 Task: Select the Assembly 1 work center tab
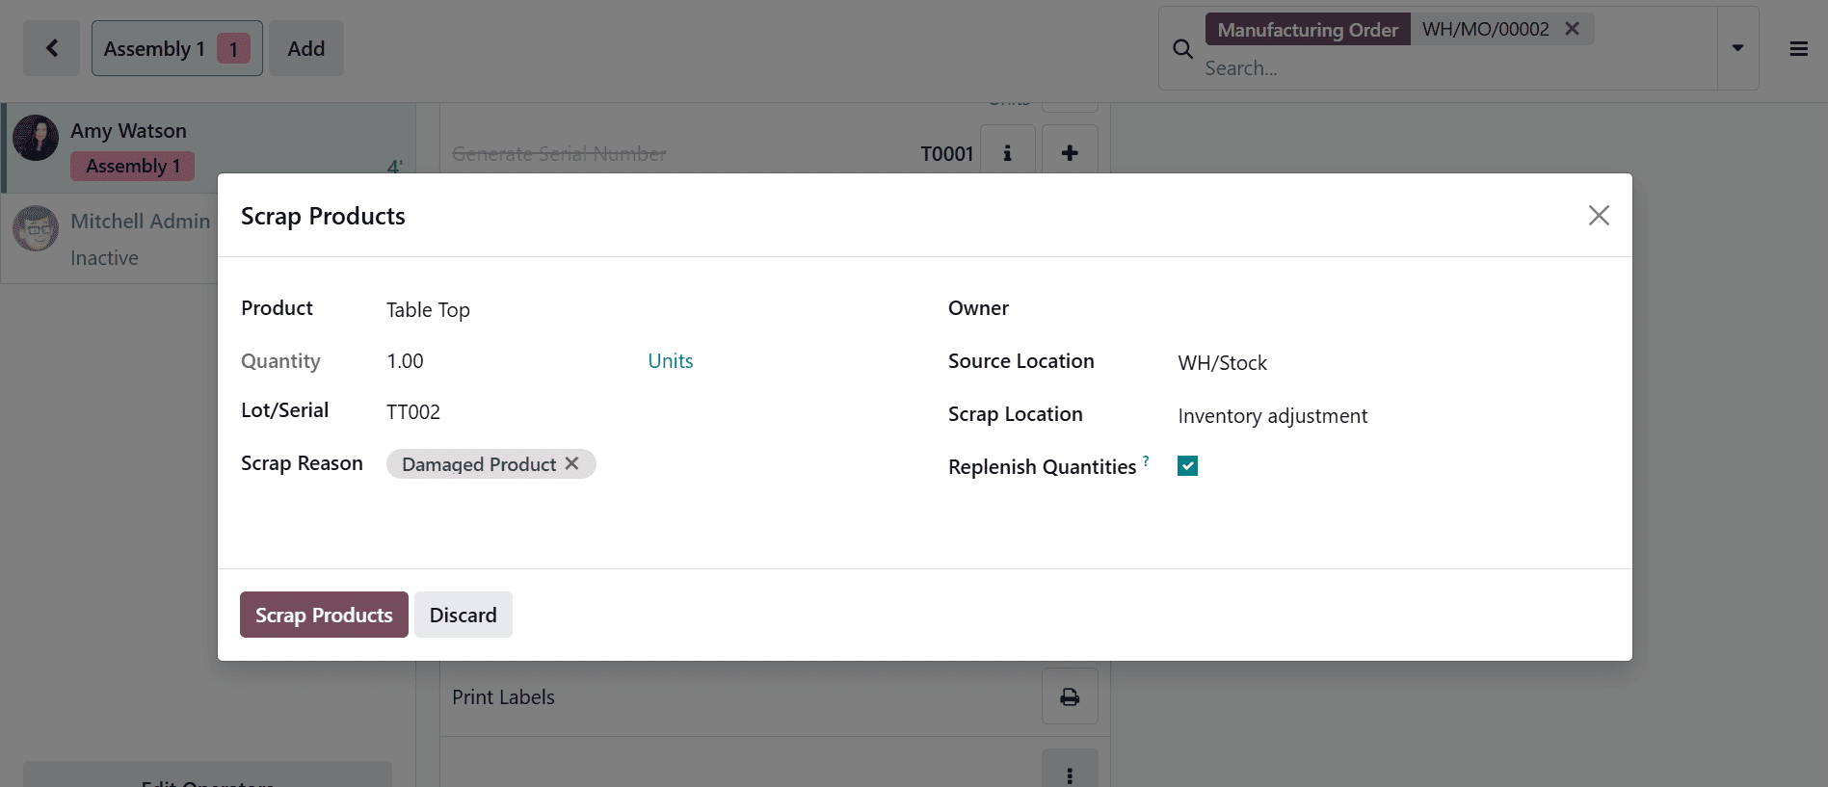pyautogui.click(x=176, y=48)
